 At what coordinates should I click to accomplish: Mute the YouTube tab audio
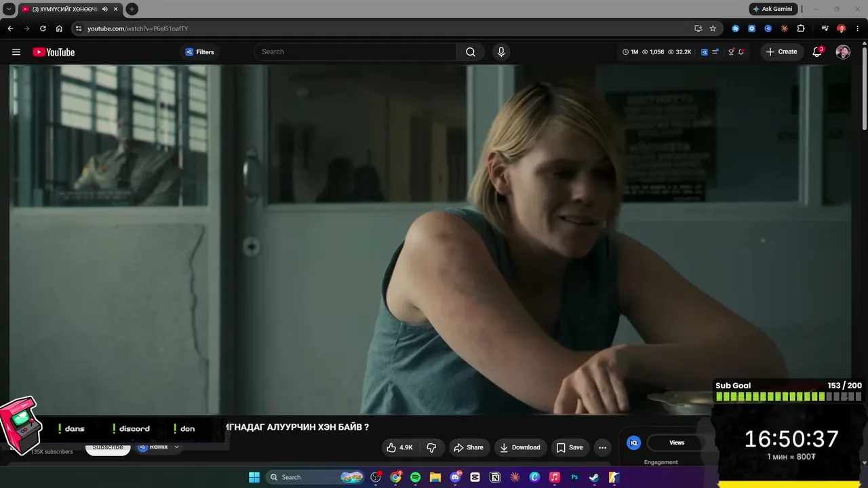(104, 9)
